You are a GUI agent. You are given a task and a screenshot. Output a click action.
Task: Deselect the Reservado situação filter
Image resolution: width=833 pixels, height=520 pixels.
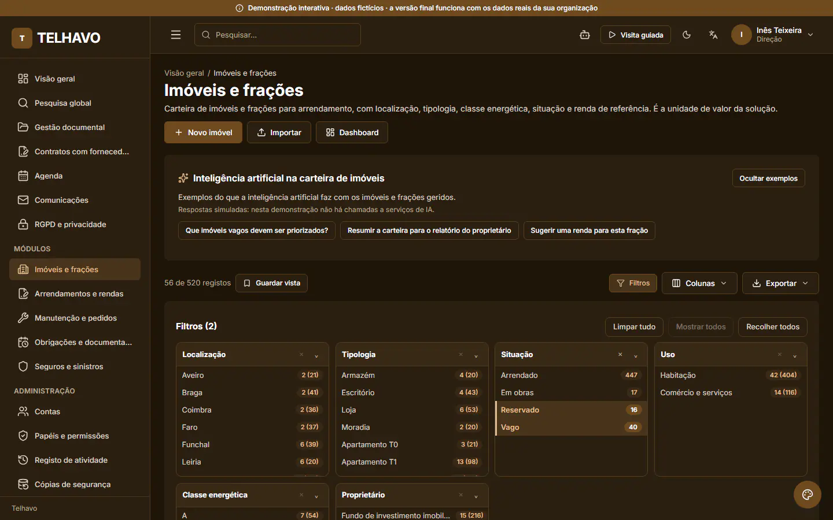tap(571, 410)
